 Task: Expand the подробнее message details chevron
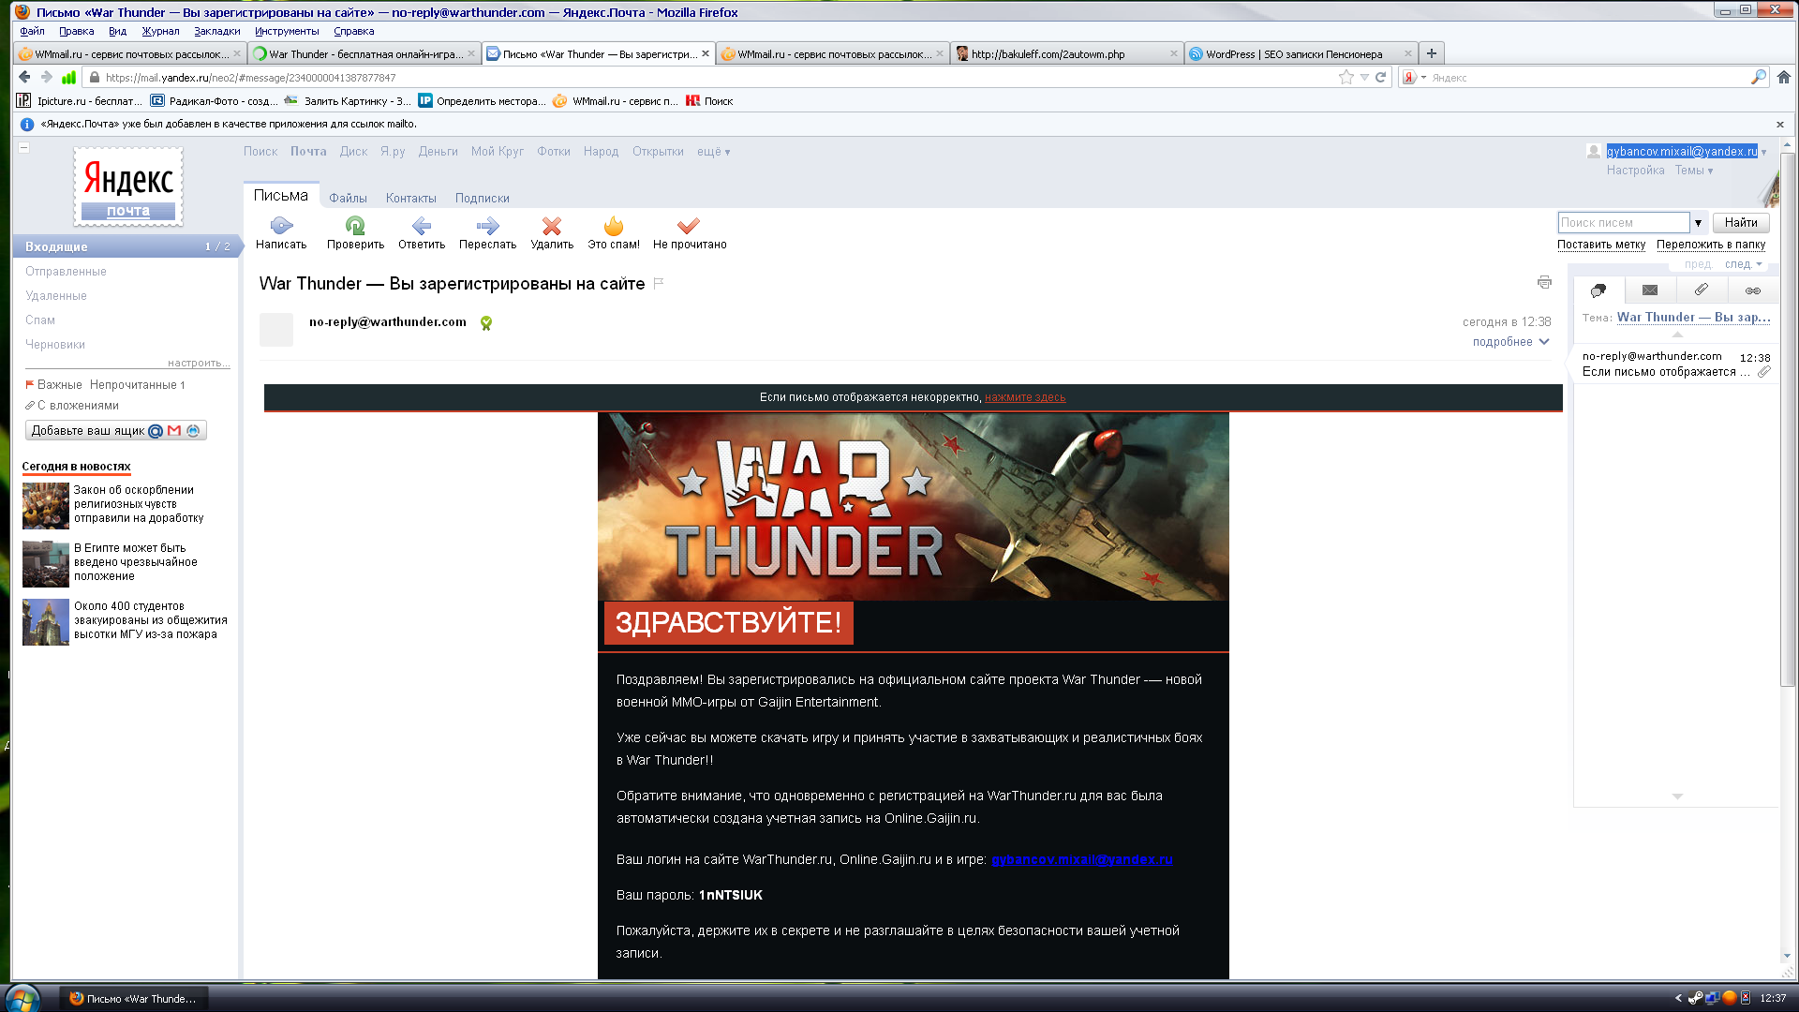coord(1544,342)
